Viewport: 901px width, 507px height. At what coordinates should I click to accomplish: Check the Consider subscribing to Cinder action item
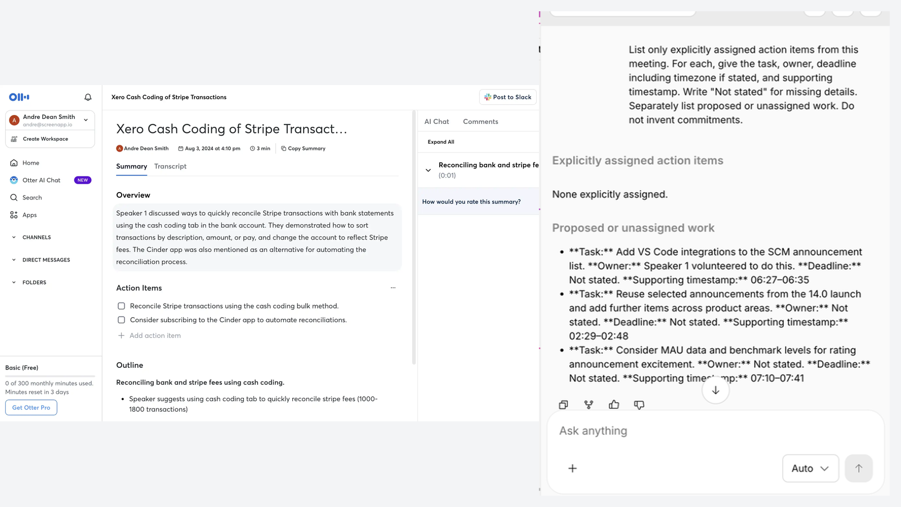point(121,320)
